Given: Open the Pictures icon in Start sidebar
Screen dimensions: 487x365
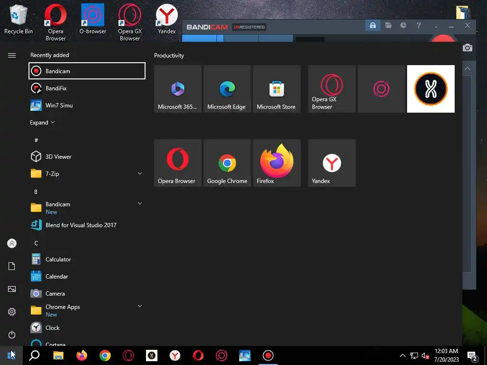Looking at the screenshot, I should 12,289.
